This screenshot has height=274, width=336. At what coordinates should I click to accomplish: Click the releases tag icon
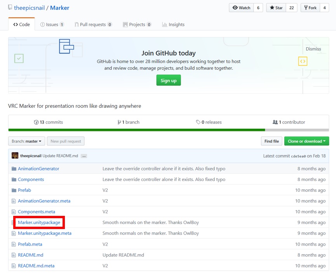(198, 122)
